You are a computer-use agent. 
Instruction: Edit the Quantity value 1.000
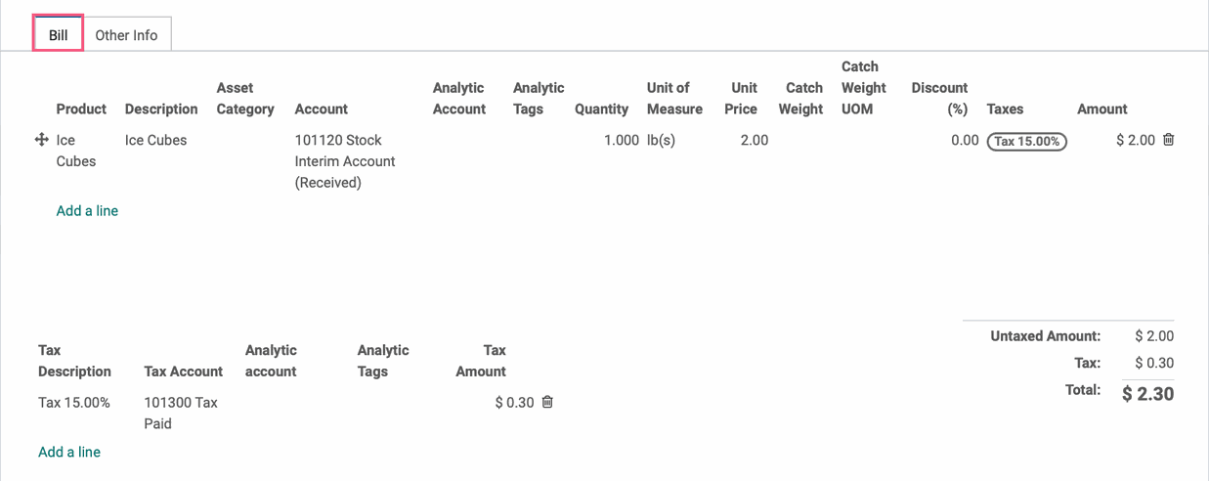[x=621, y=140]
